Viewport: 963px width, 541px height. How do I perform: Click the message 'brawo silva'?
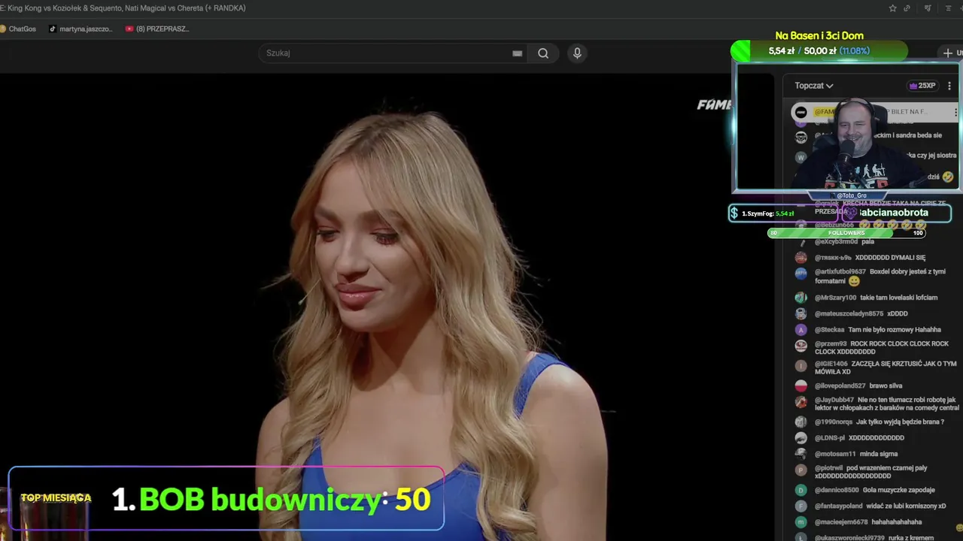886,385
